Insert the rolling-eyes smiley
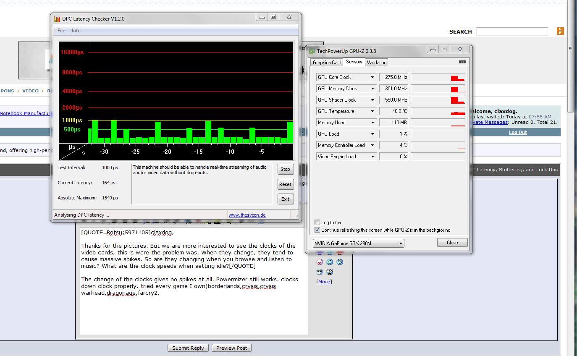 pos(340,262)
